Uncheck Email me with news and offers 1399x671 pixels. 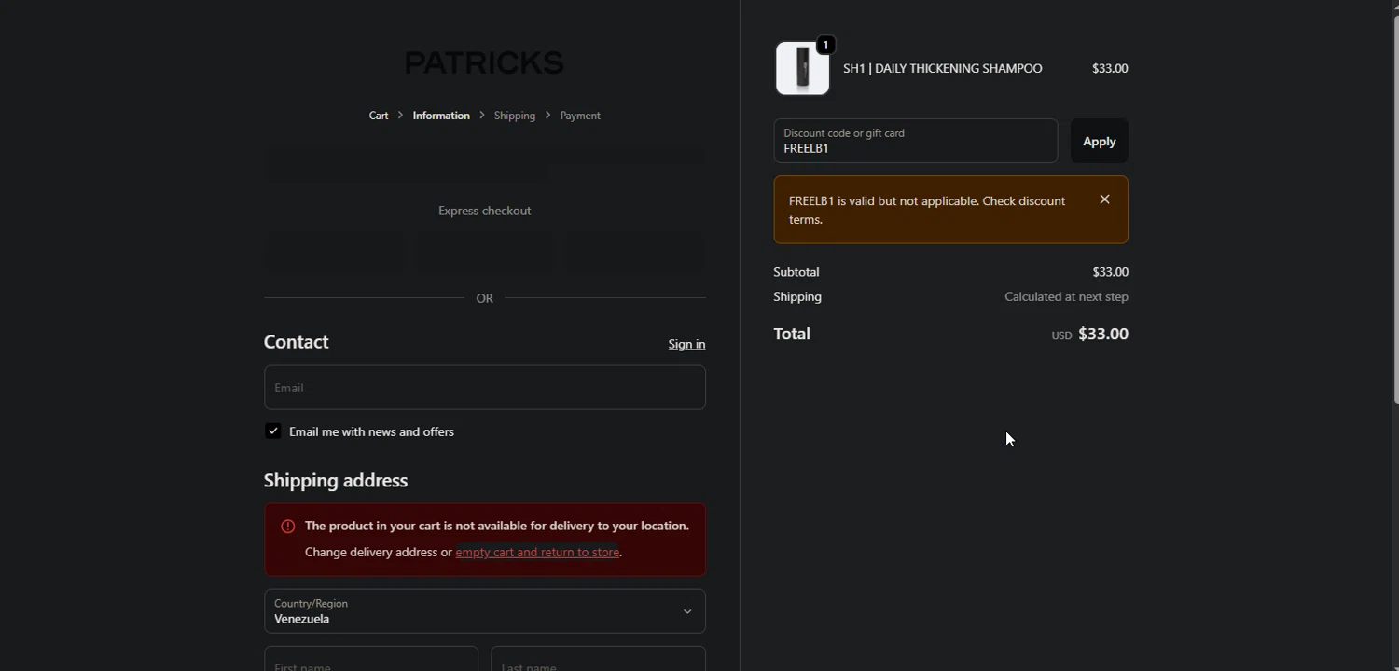point(272,431)
